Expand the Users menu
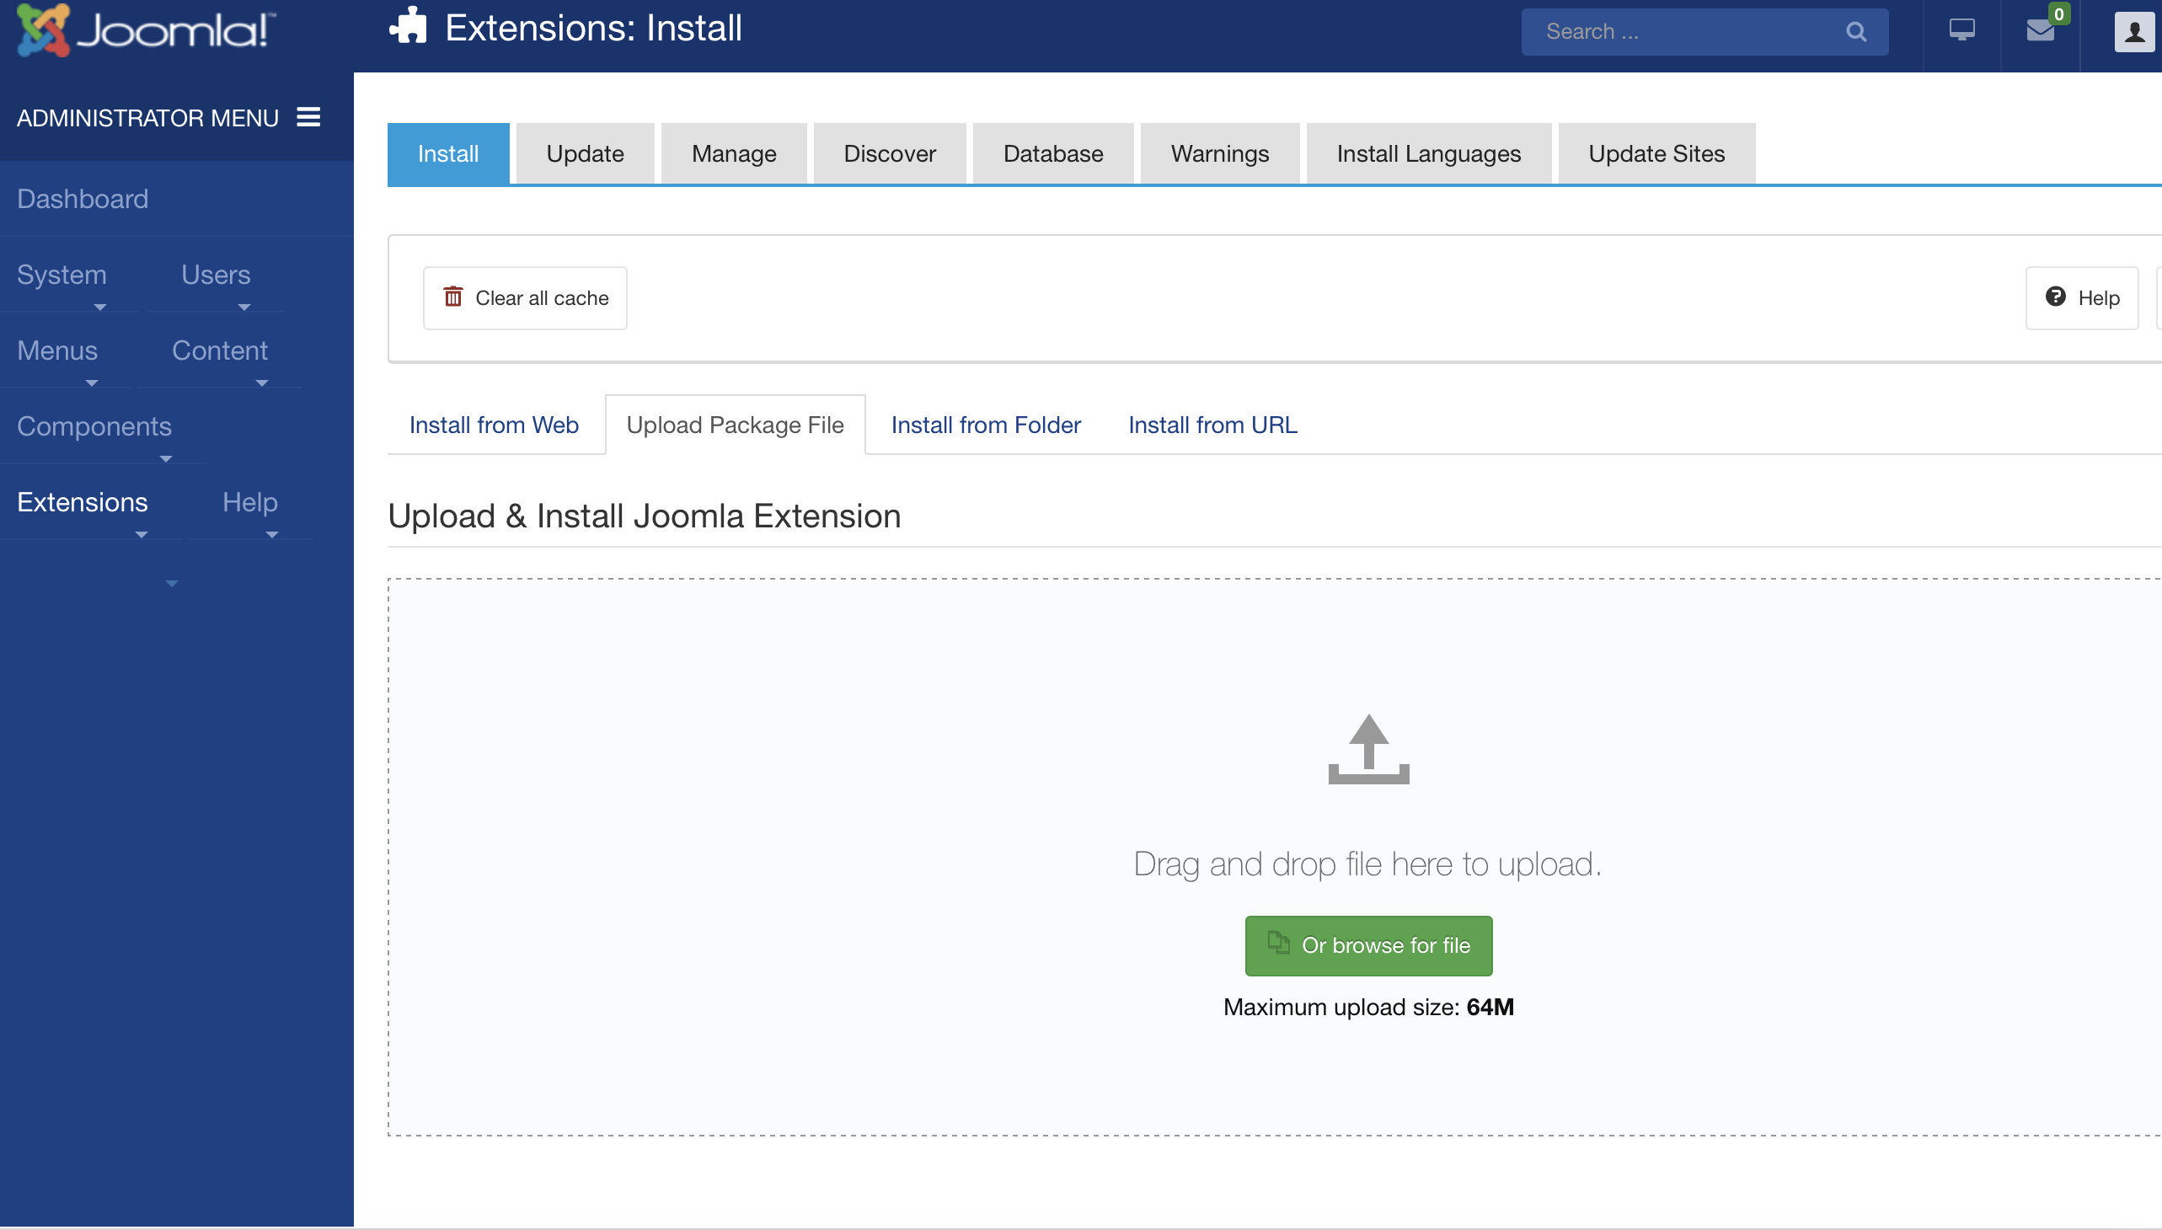The height and width of the screenshot is (1230, 2162). [216, 275]
